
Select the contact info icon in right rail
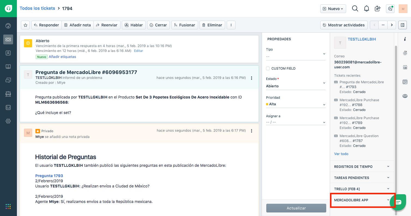(x=405, y=39)
